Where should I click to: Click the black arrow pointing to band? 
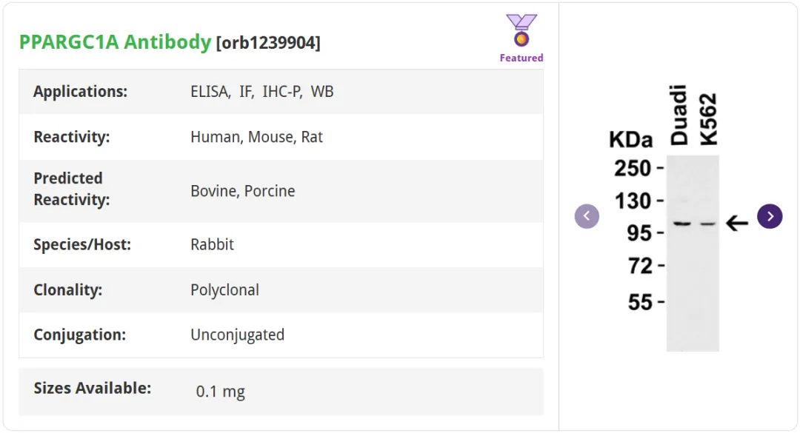tap(737, 223)
